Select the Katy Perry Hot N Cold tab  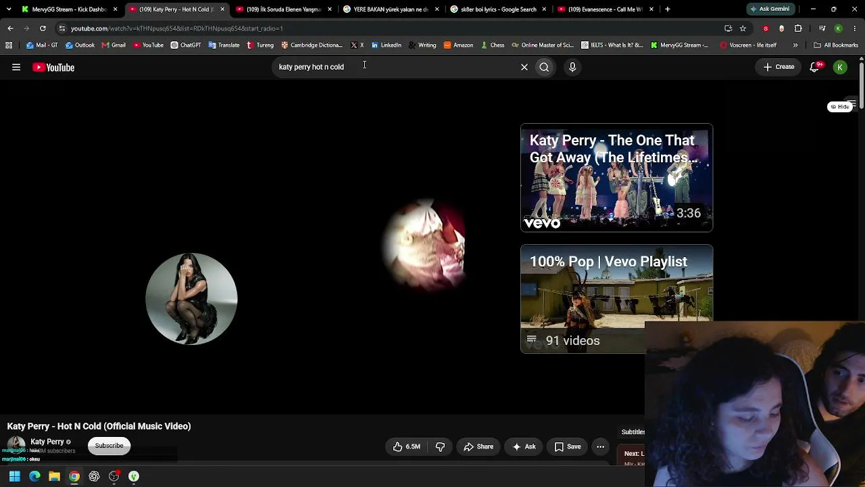[x=176, y=9]
